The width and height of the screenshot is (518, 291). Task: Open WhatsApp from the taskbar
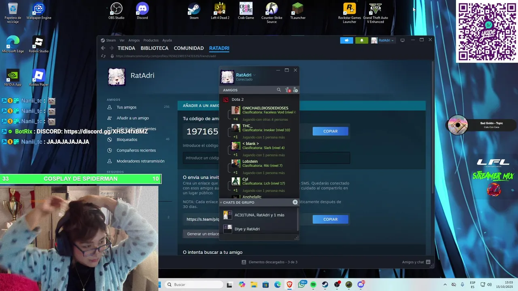301,285
